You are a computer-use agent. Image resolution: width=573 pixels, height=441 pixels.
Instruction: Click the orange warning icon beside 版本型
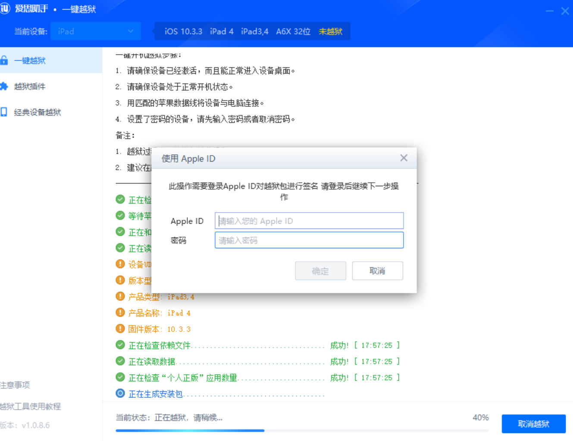(120, 280)
